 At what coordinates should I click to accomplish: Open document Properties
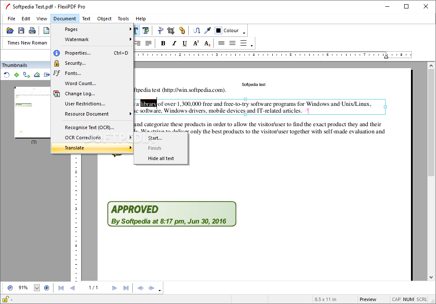pyautogui.click(x=92, y=53)
